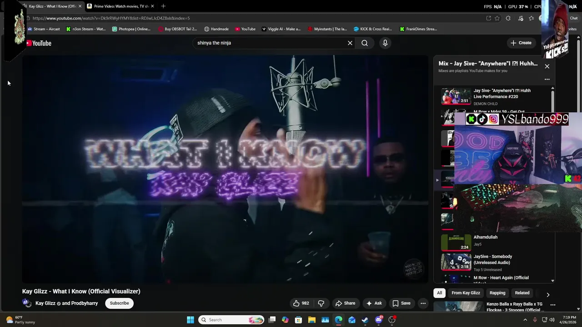Add page to favorites star icon

(x=497, y=18)
